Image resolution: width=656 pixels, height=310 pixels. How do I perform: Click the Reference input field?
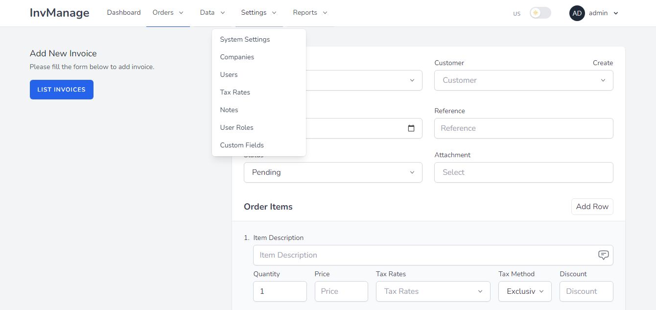(523, 128)
